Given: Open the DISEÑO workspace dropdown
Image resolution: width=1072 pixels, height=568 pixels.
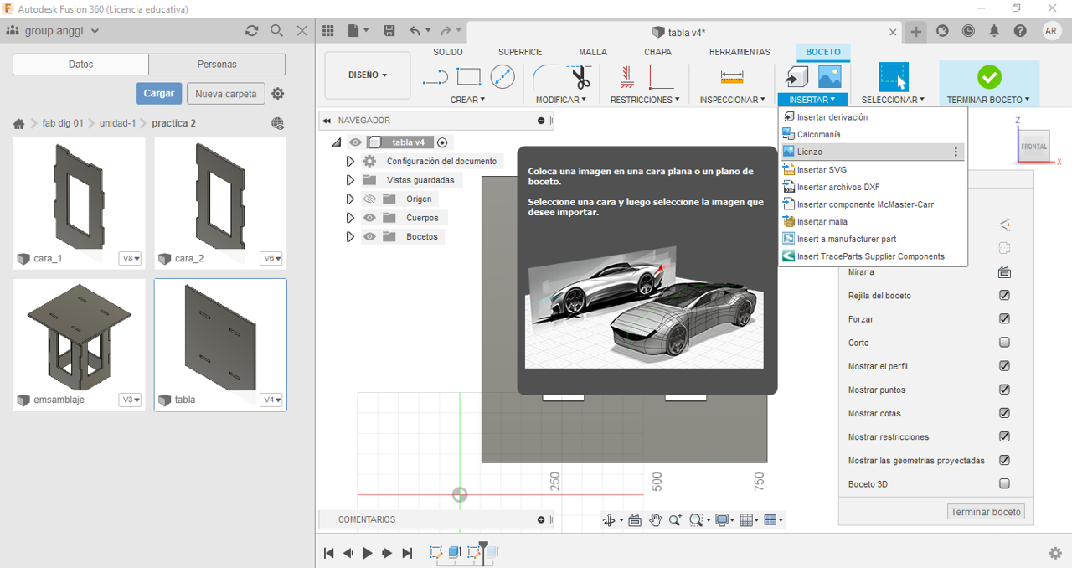Looking at the screenshot, I should (x=367, y=75).
